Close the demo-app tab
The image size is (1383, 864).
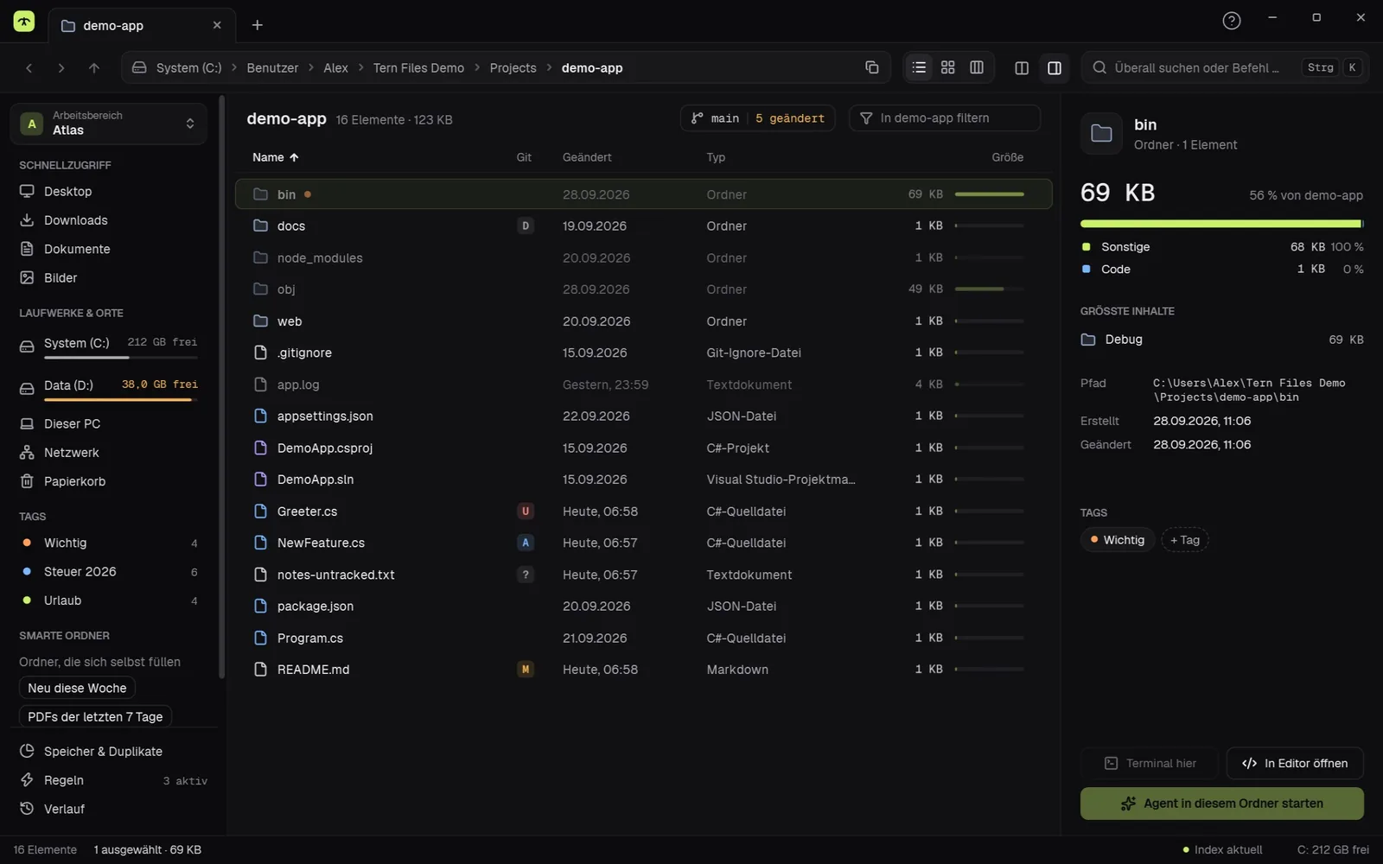[217, 25]
